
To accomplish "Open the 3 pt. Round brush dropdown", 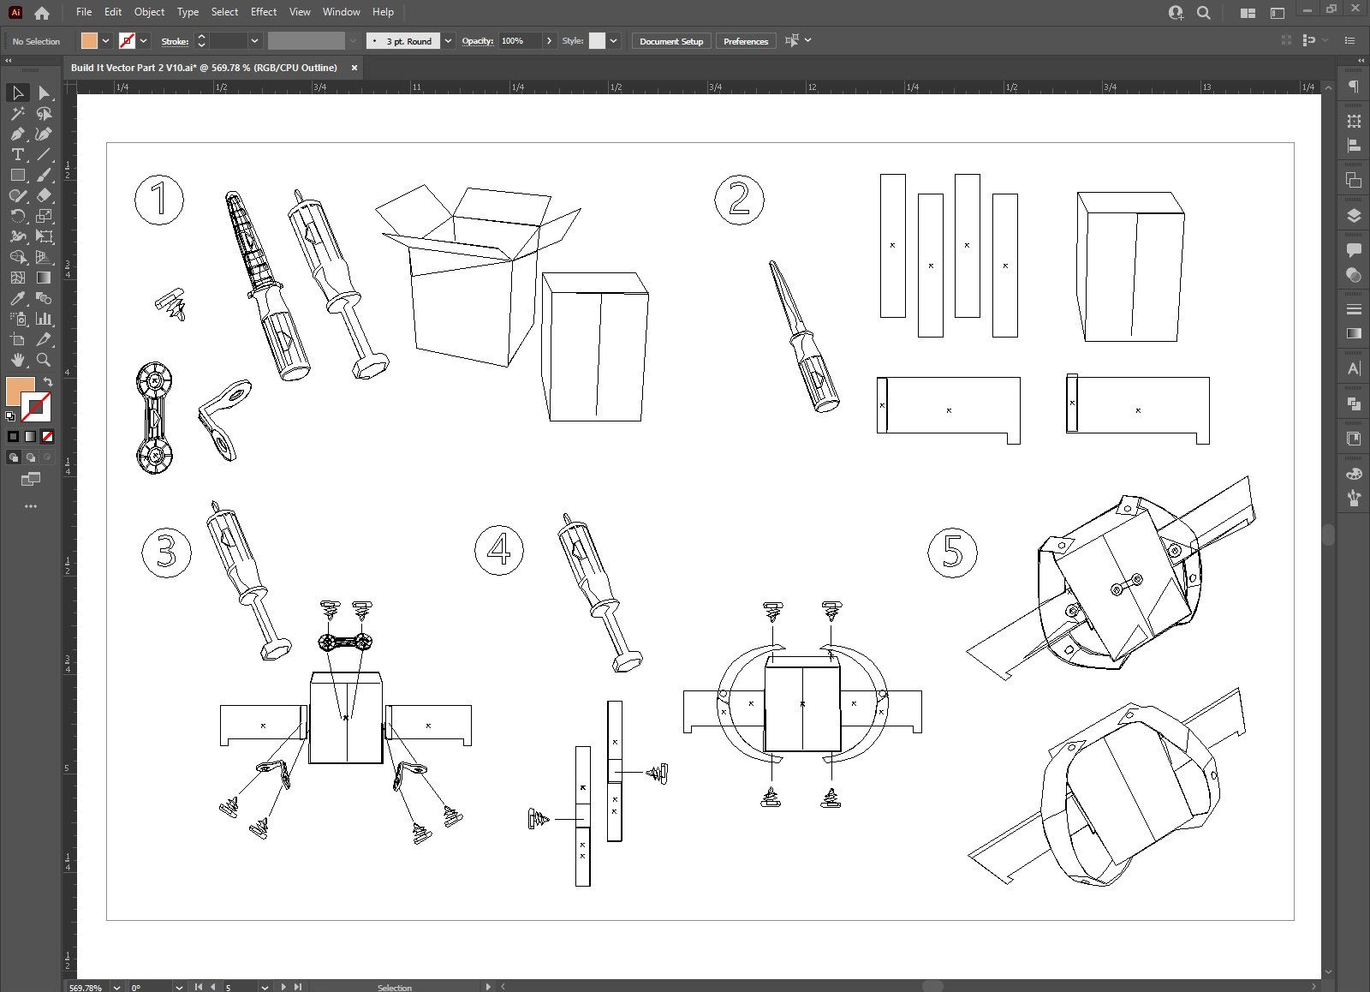I will (x=448, y=41).
